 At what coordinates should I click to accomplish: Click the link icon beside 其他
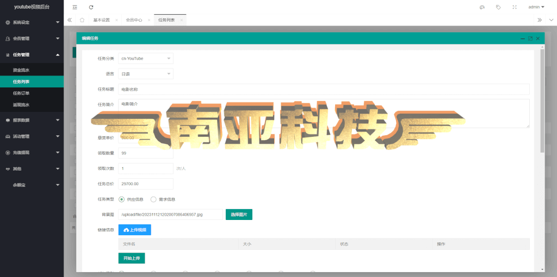pos(8,169)
